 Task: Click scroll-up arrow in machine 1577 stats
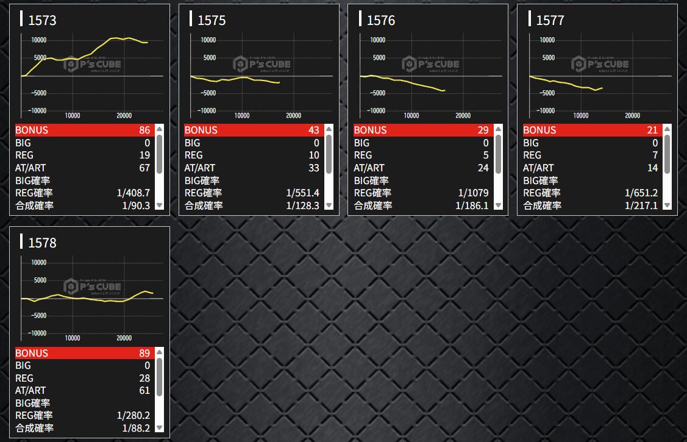[667, 129]
